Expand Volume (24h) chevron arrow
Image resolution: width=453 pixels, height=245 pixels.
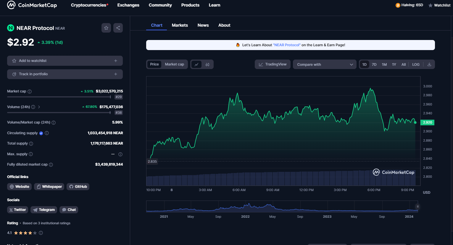(x=39, y=107)
